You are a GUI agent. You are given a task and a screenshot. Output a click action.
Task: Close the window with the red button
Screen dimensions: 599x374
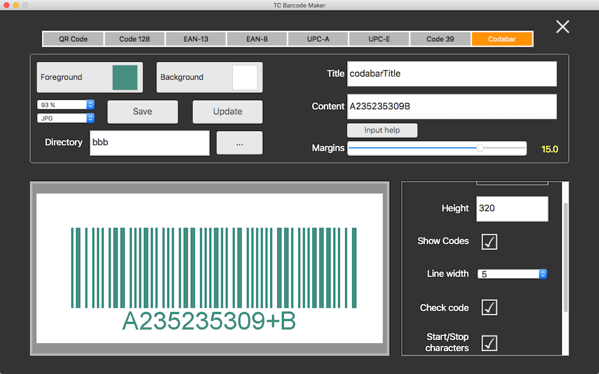6,5
